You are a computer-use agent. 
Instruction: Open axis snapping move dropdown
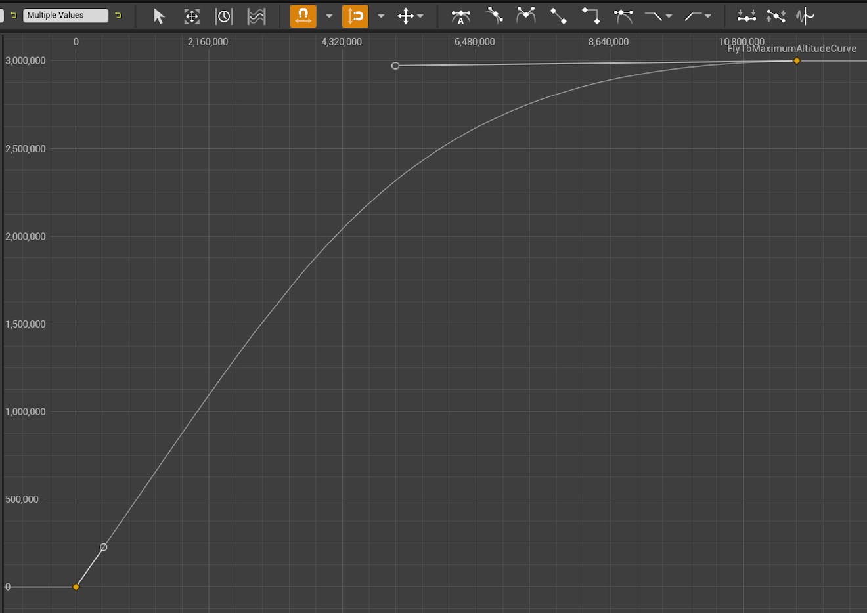(x=411, y=16)
